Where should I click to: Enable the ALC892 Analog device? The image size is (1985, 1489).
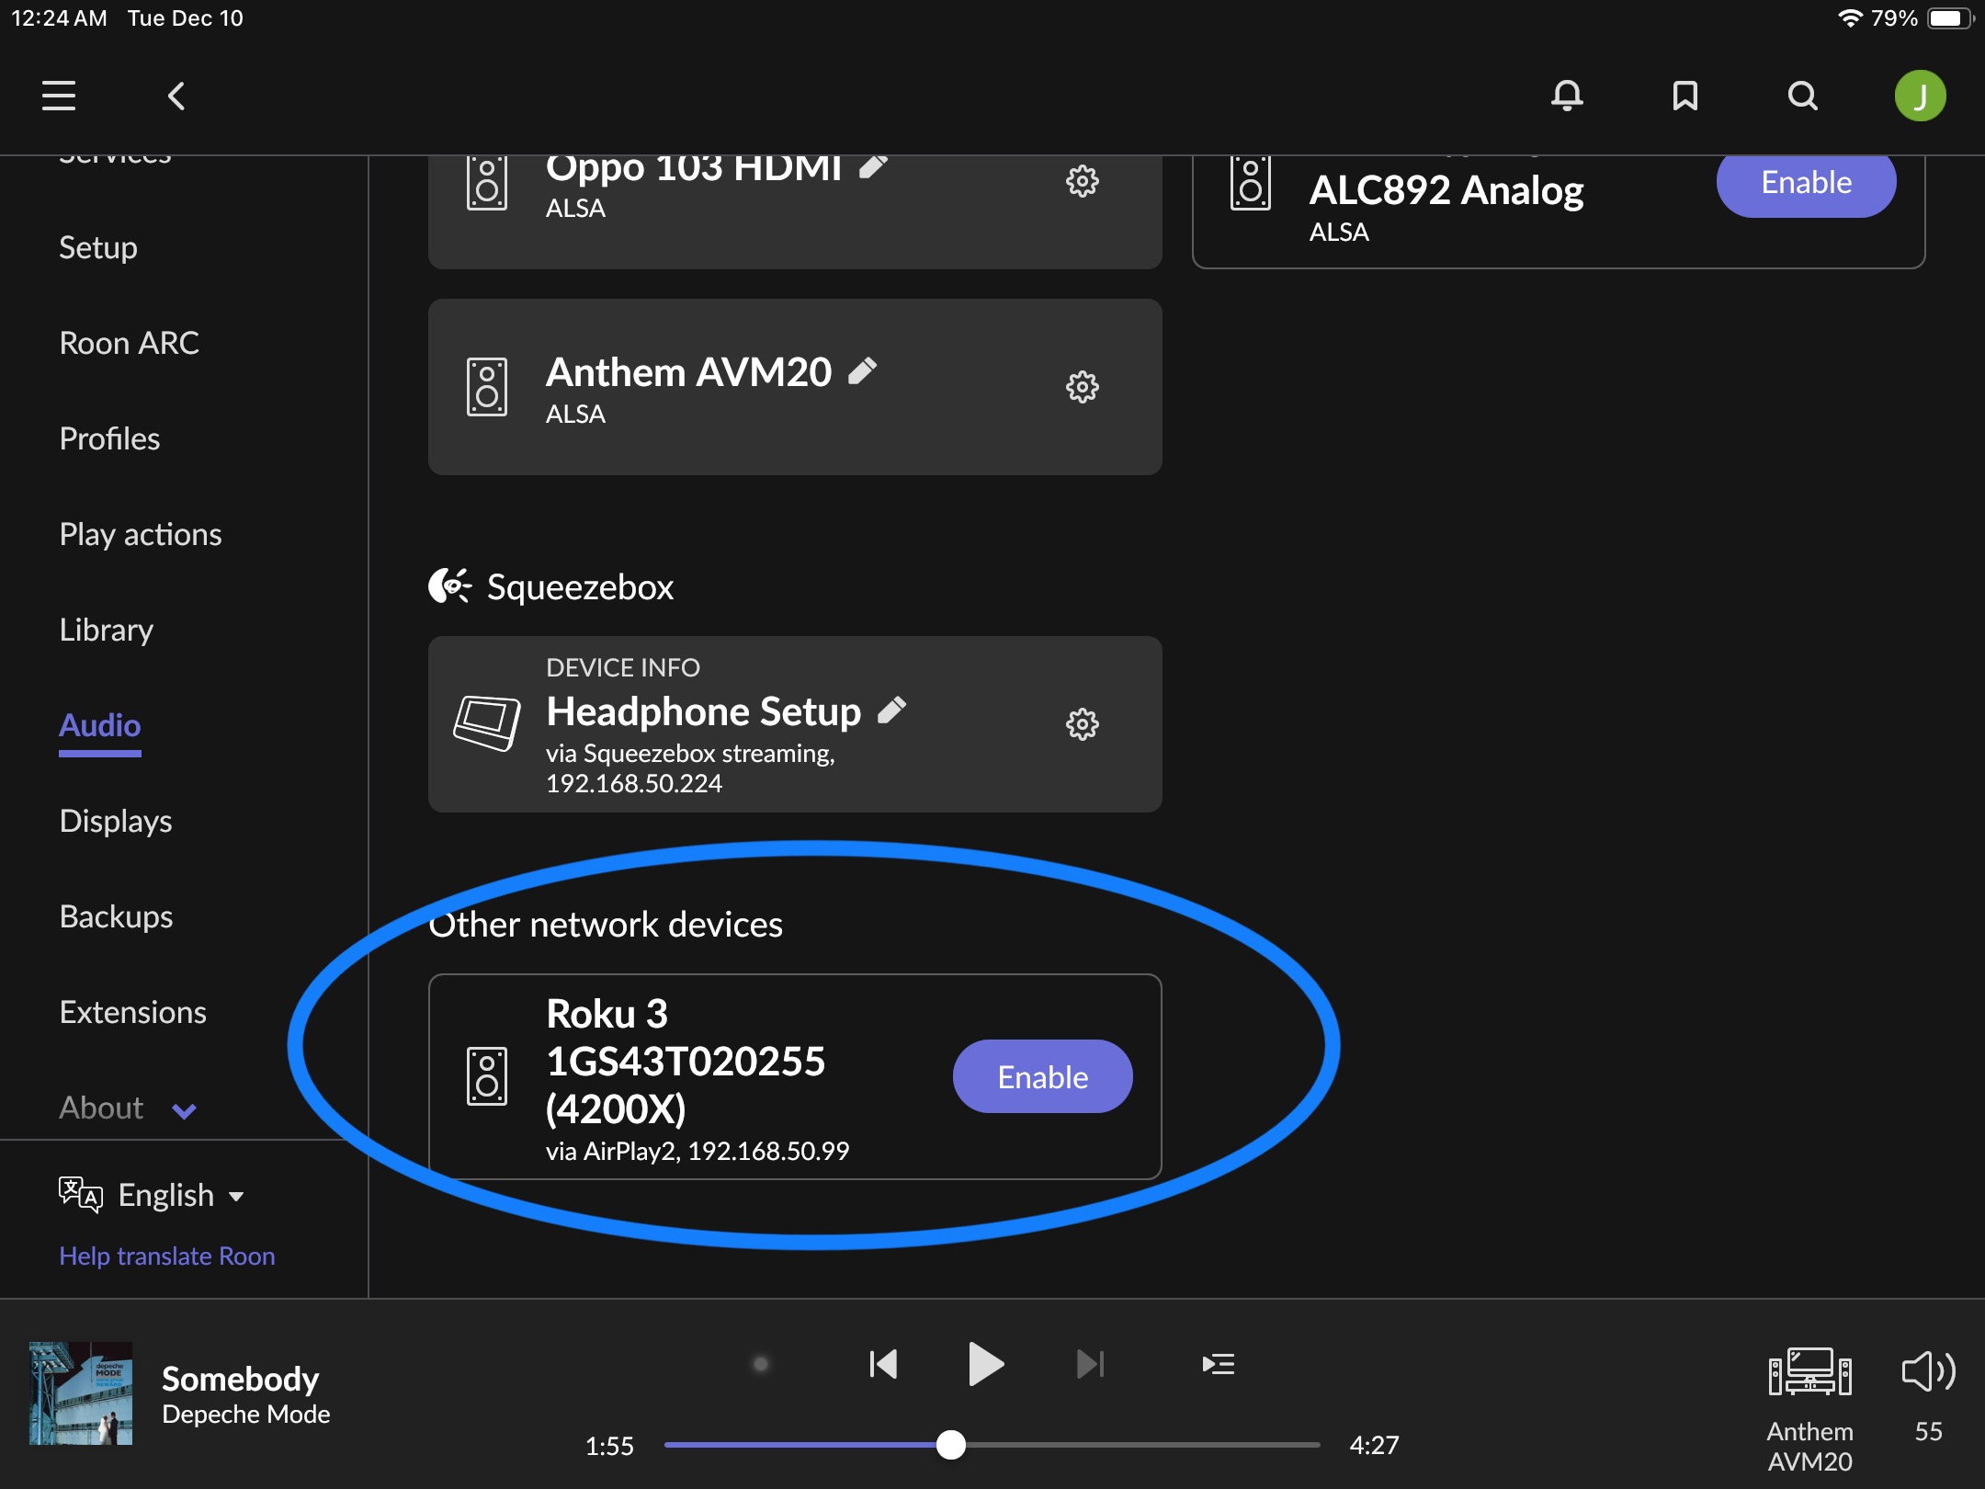click(x=1806, y=182)
